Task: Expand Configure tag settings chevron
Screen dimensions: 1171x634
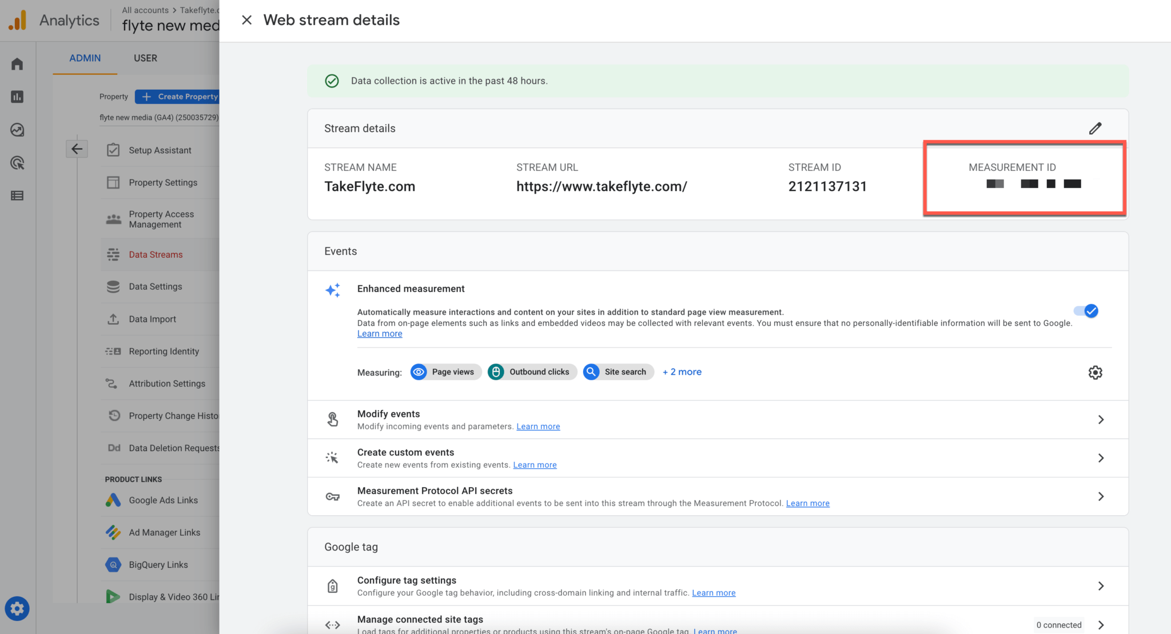Action: point(1101,586)
